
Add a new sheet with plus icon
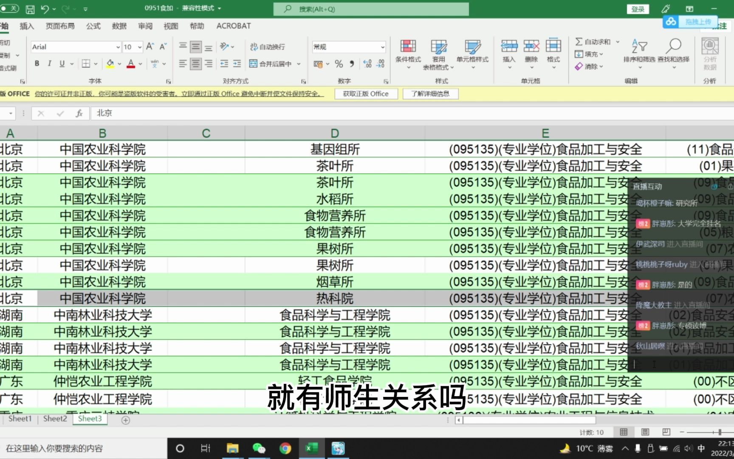coord(126,420)
